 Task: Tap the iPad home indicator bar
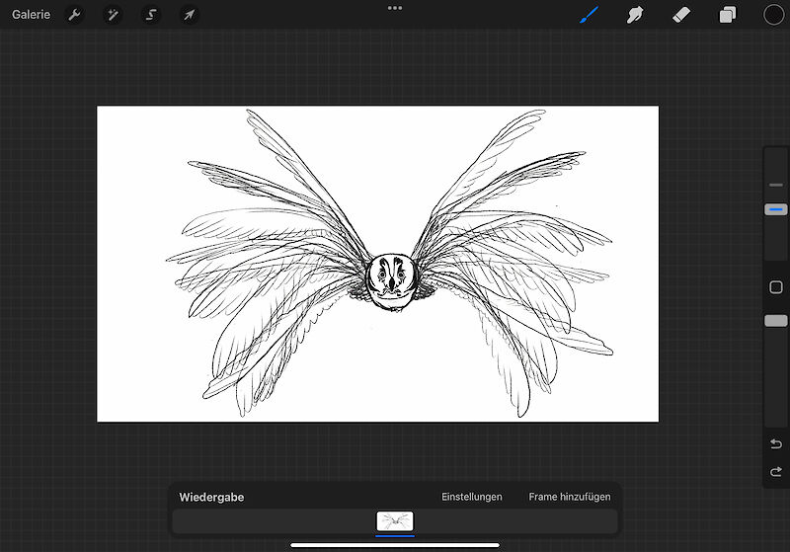tap(395, 545)
